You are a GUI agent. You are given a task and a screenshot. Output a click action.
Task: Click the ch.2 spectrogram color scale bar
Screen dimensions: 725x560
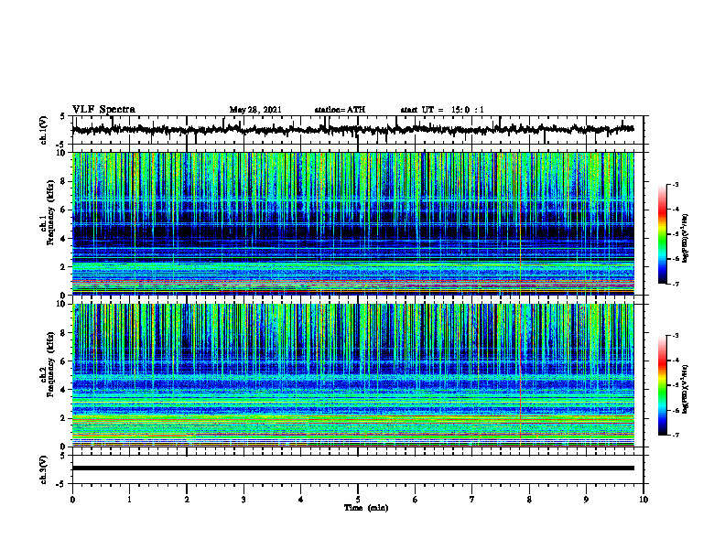coord(663,385)
